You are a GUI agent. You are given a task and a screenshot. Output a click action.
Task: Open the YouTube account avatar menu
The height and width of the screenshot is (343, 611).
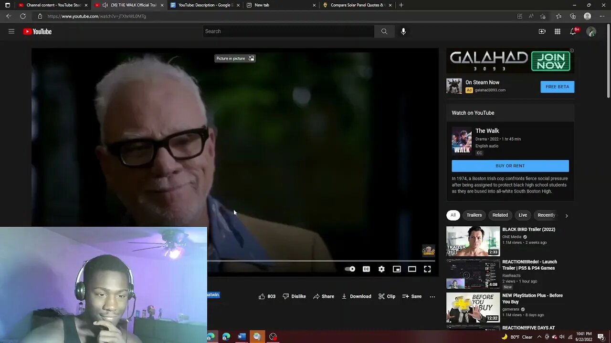[591, 31]
